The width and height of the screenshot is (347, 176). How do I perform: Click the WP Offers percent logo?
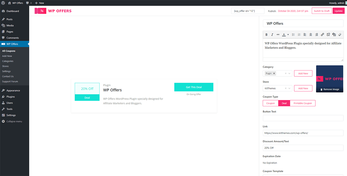pos(40,11)
